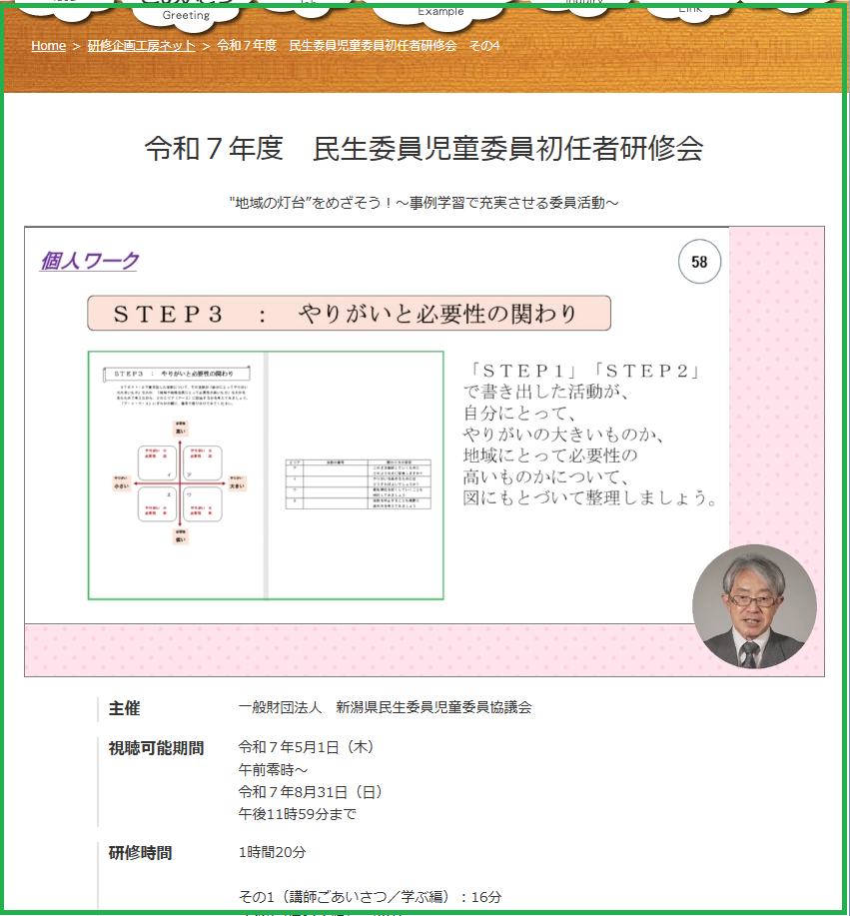Open the Greeting cloud menu item
Screen dimensions: 850x916
pyautogui.click(x=186, y=15)
